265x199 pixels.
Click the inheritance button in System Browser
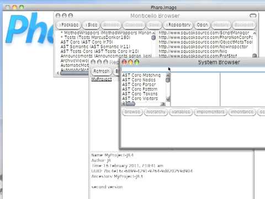(x=242, y=112)
